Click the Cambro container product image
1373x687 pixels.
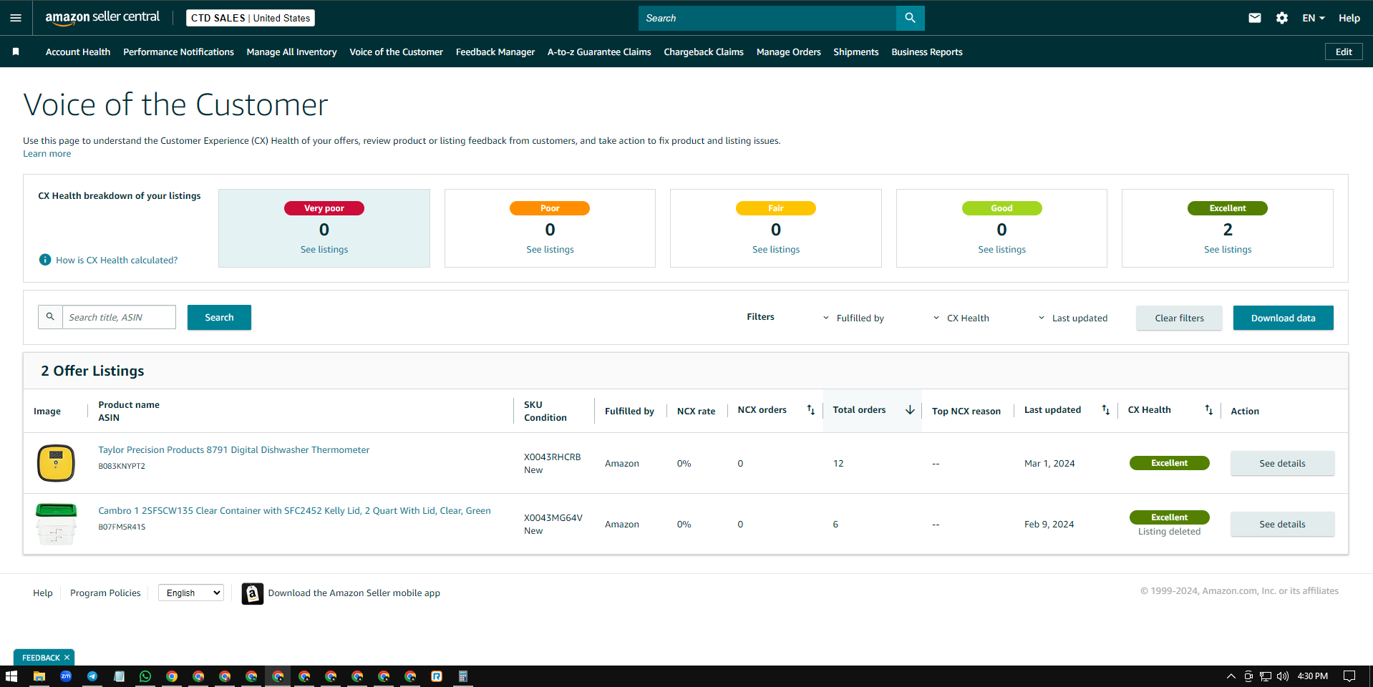tap(56, 524)
